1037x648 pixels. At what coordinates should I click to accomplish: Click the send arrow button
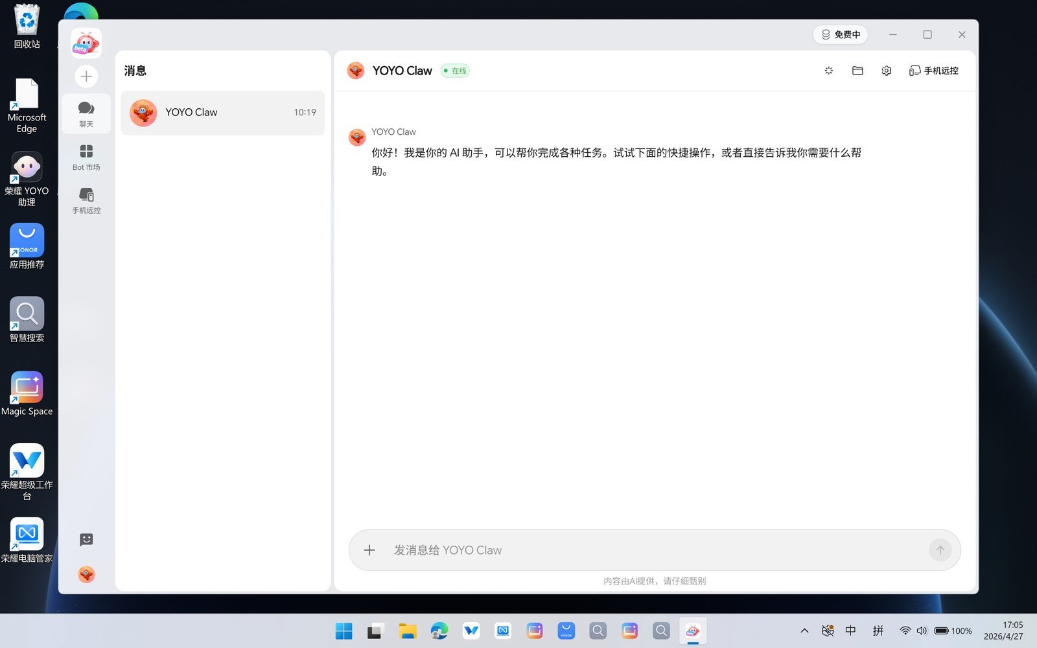pyautogui.click(x=940, y=550)
